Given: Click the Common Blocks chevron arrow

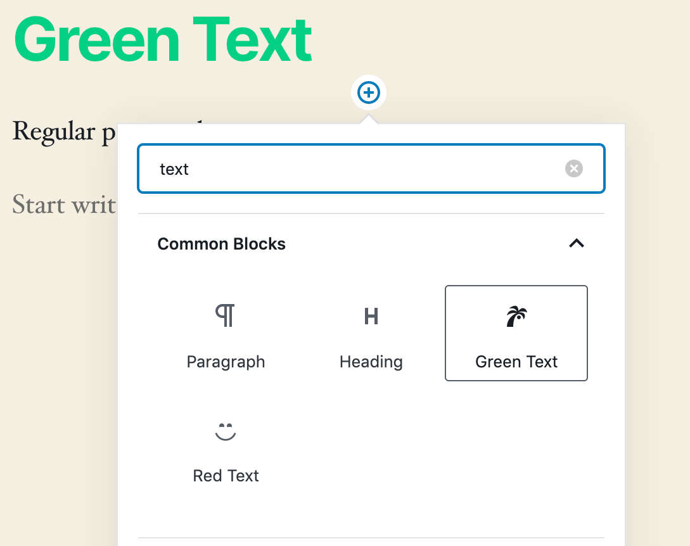Looking at the screenshot, I should pyautogui.click(x=576, y=243).
